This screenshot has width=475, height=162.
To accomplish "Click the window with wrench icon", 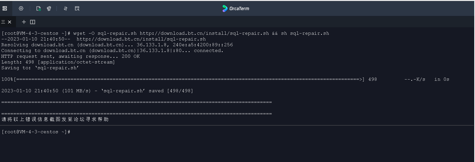I will click(77, 8).
